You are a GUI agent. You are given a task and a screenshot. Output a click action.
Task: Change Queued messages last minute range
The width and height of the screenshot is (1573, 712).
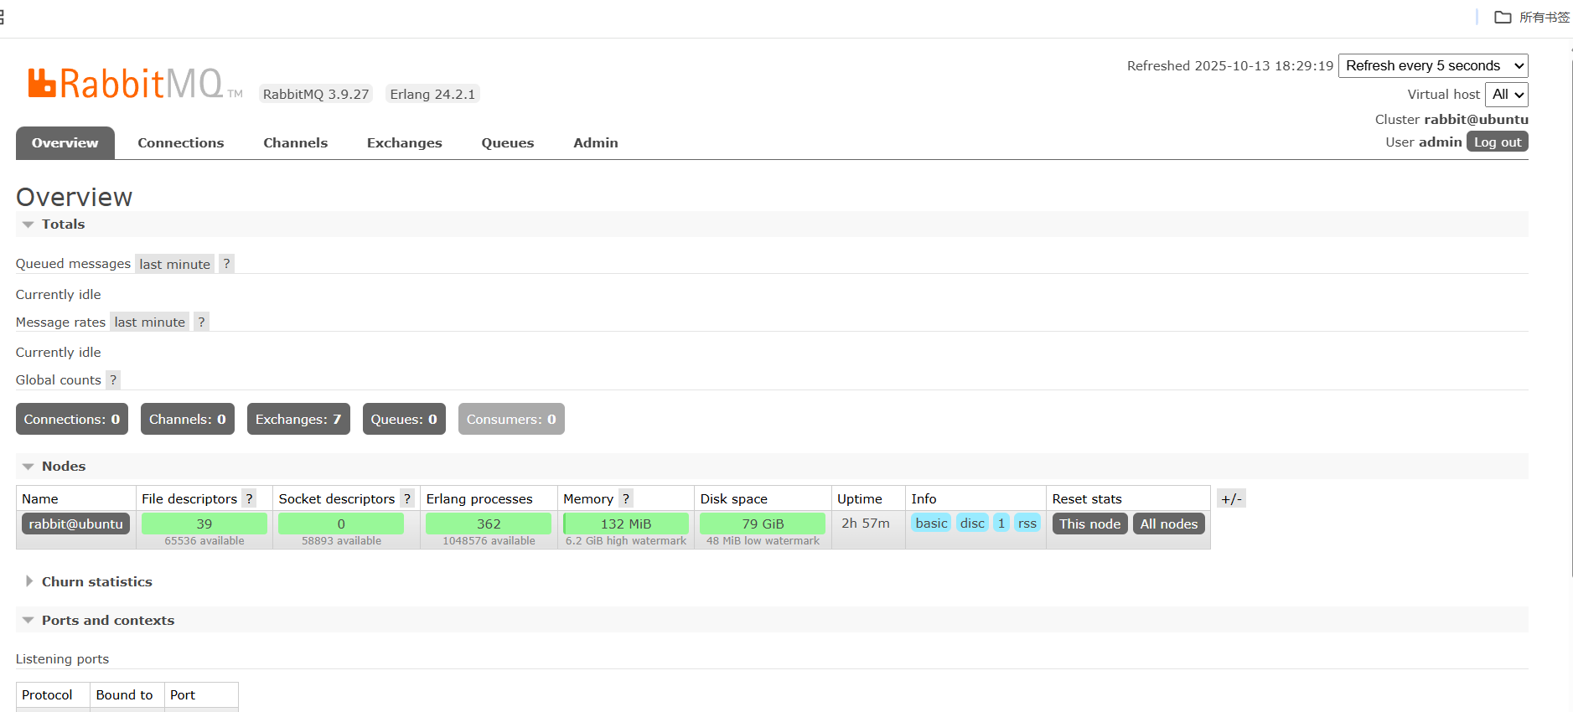tap(174, 264)
